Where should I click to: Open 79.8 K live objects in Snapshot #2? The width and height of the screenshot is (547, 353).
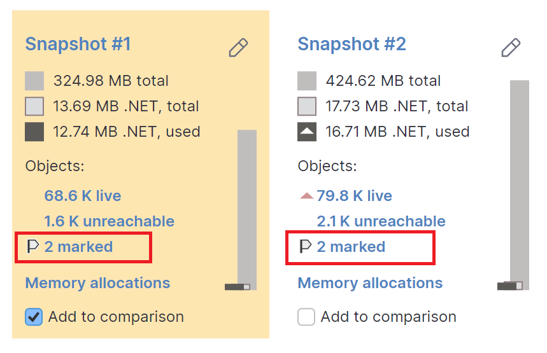tap(354, 196)
